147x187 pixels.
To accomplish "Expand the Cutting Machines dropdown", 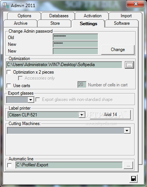I will 127,131.
